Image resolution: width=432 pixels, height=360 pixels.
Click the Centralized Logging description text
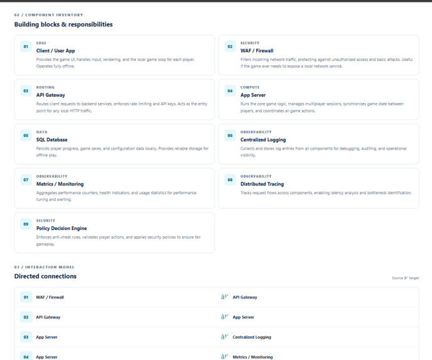click(x=323, y=151)
